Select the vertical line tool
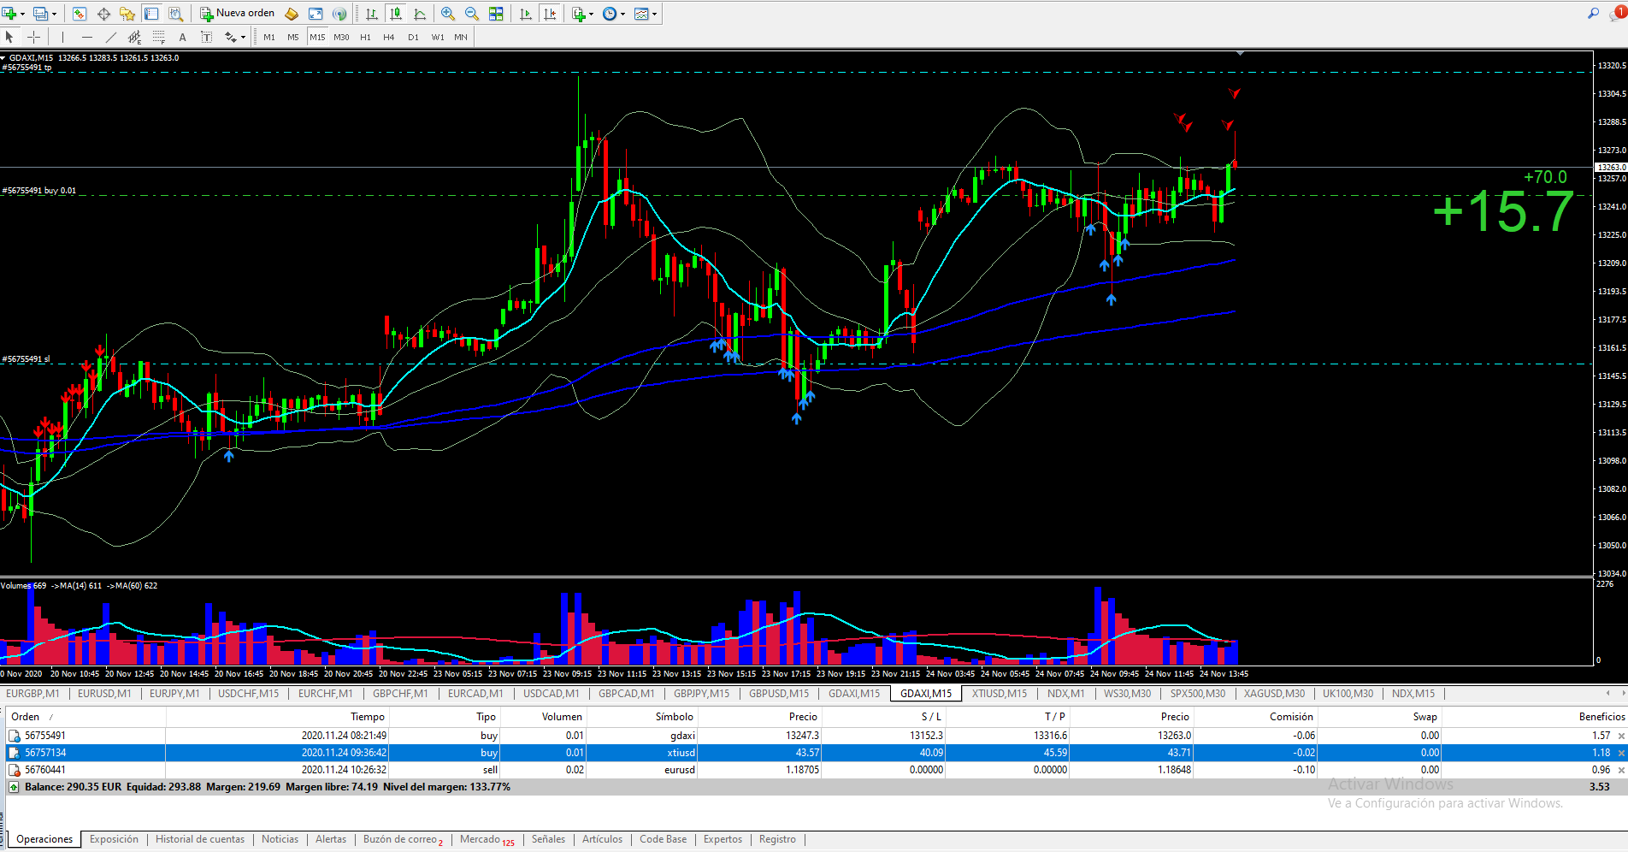This screenshot has height=852, width=1628. (62, 37)
